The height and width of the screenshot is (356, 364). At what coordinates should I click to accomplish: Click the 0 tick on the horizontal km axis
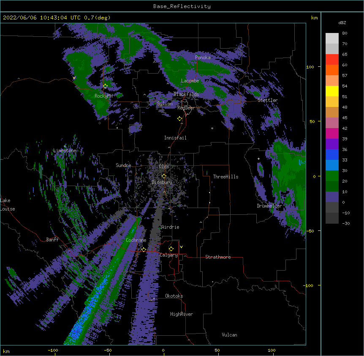point(163,350)
